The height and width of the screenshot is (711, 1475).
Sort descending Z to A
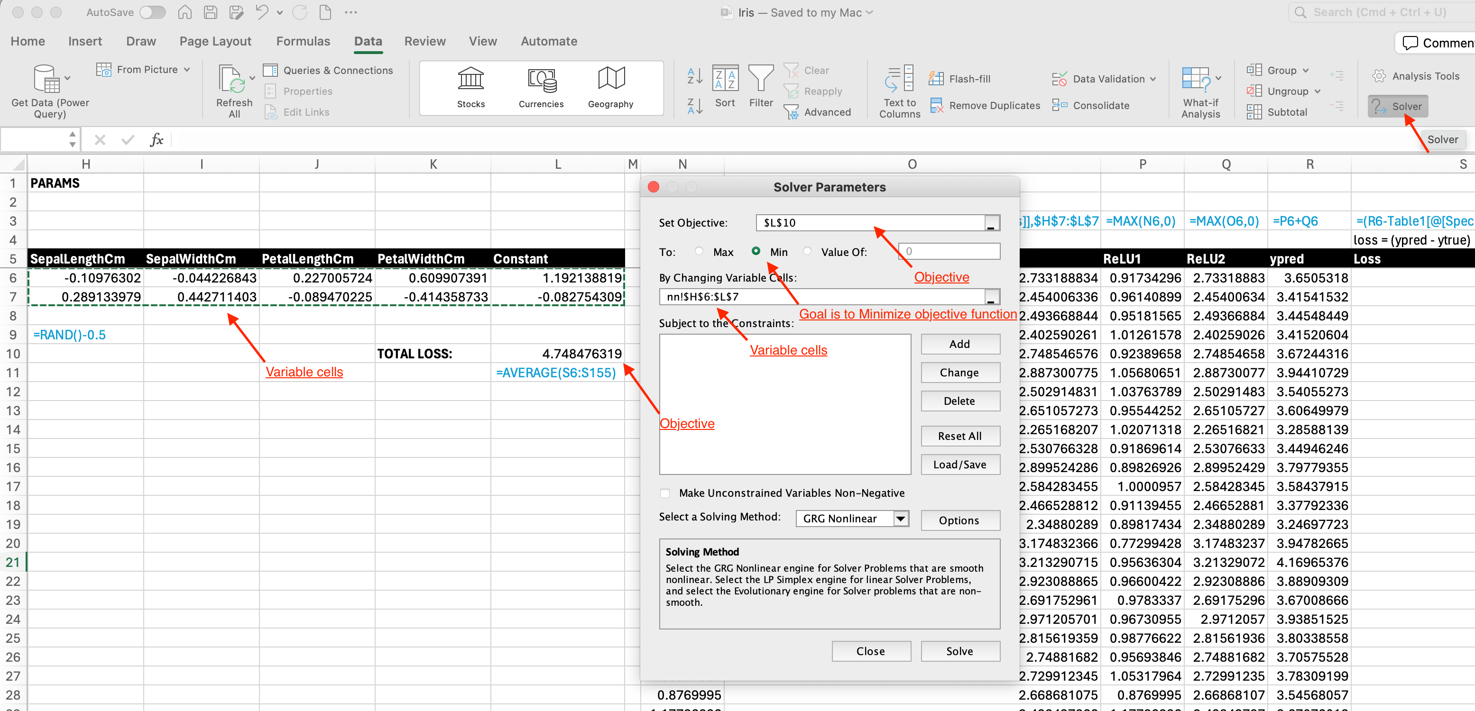click(694, 106)
